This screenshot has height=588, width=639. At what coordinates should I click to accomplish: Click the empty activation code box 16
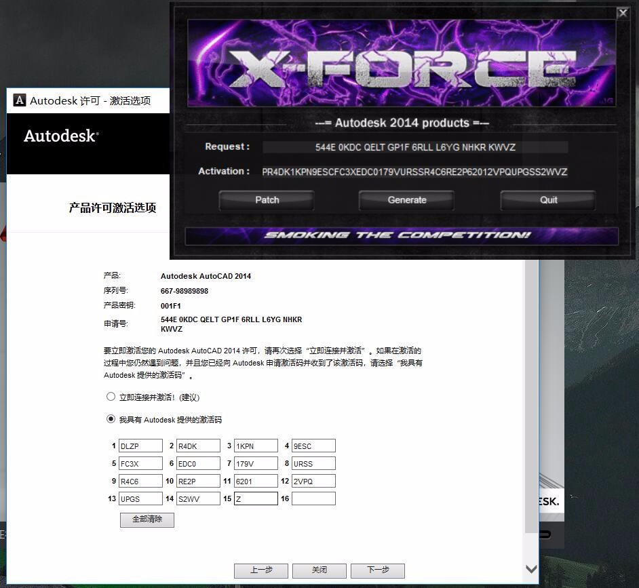314,498
